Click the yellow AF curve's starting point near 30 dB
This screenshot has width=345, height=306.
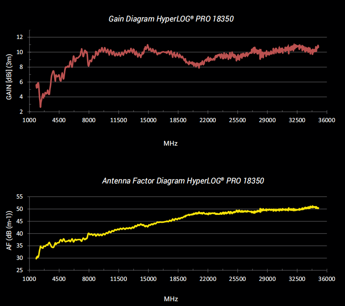pyautogui.click(x=36, y=258)
